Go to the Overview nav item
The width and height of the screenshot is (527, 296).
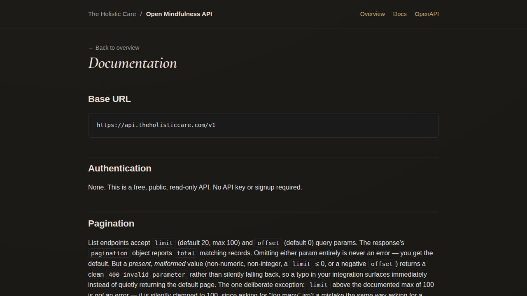pyautogui.click(x=373, y=14)
